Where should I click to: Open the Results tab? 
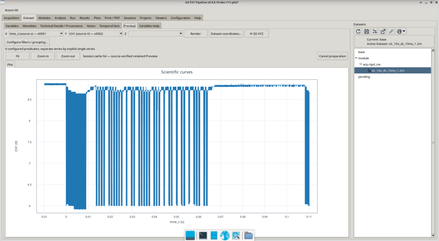84,18
